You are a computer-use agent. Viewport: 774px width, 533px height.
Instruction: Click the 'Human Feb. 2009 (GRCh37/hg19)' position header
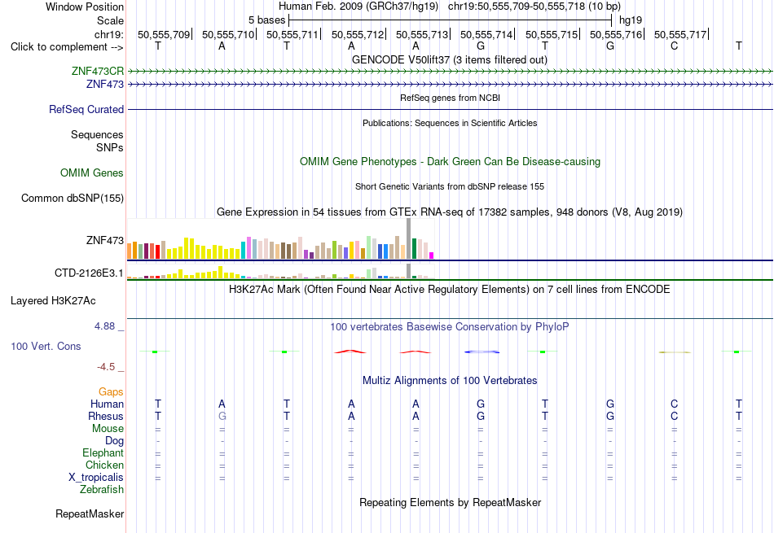[x=358, y=7]
